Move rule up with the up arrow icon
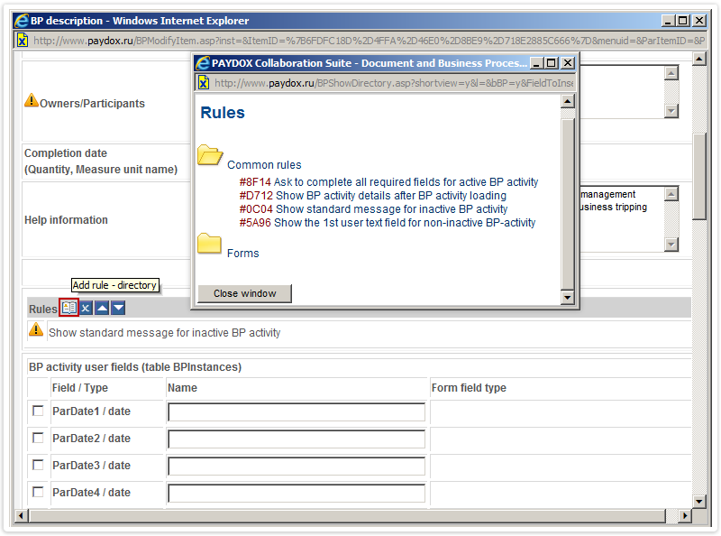 click(x=102, y=308)
